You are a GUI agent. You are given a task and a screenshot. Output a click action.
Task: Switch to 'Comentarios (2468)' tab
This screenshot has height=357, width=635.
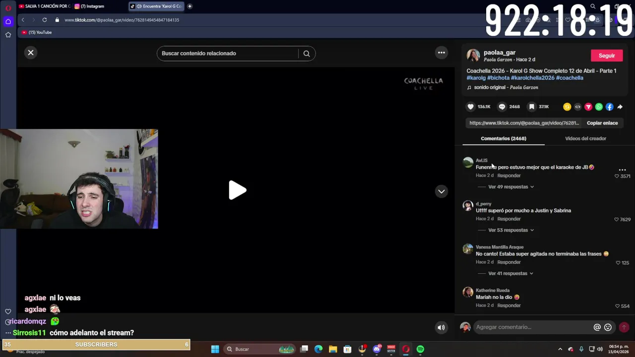[x=504, y=138]
